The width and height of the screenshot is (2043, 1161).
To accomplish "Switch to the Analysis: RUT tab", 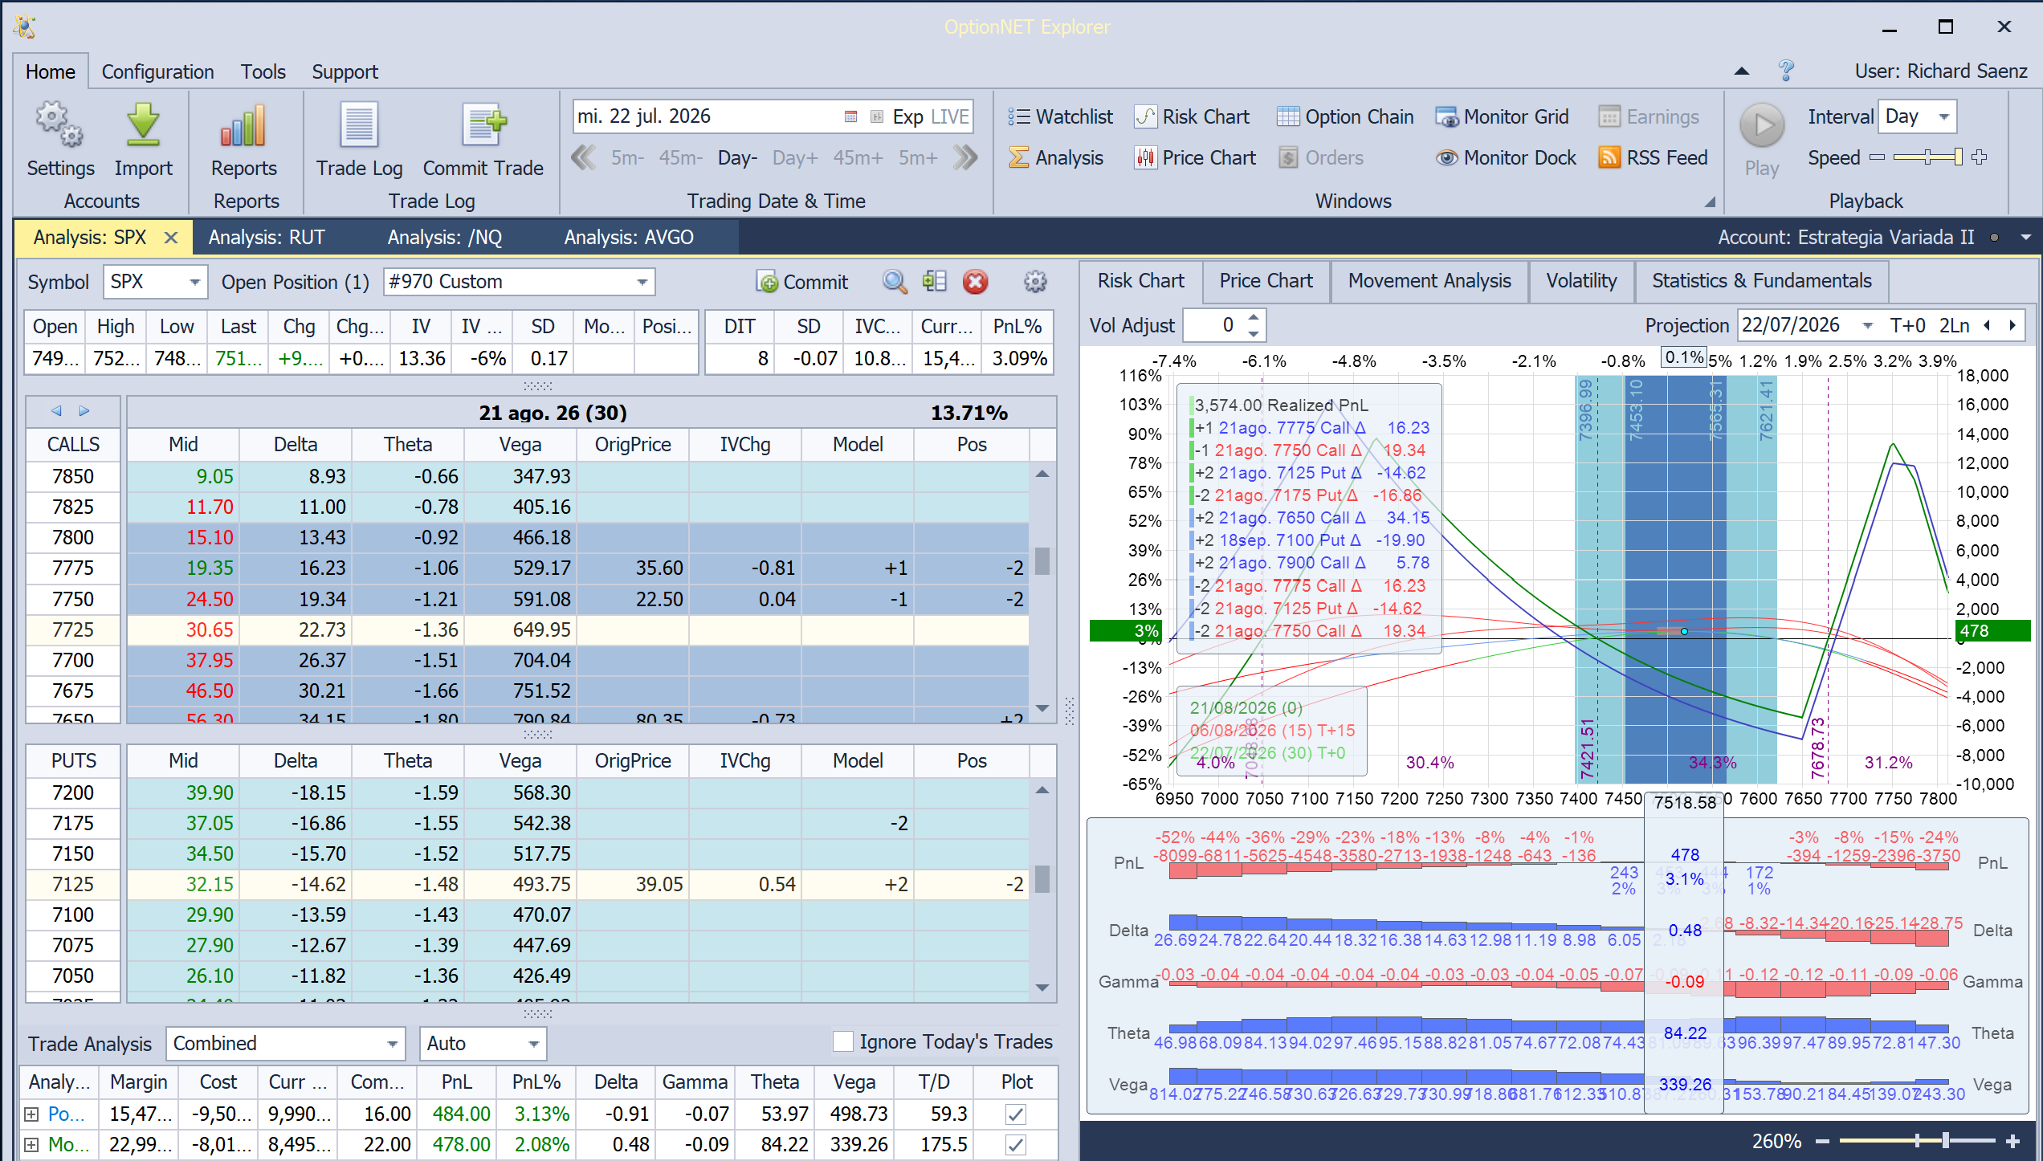I will (267, 238).
